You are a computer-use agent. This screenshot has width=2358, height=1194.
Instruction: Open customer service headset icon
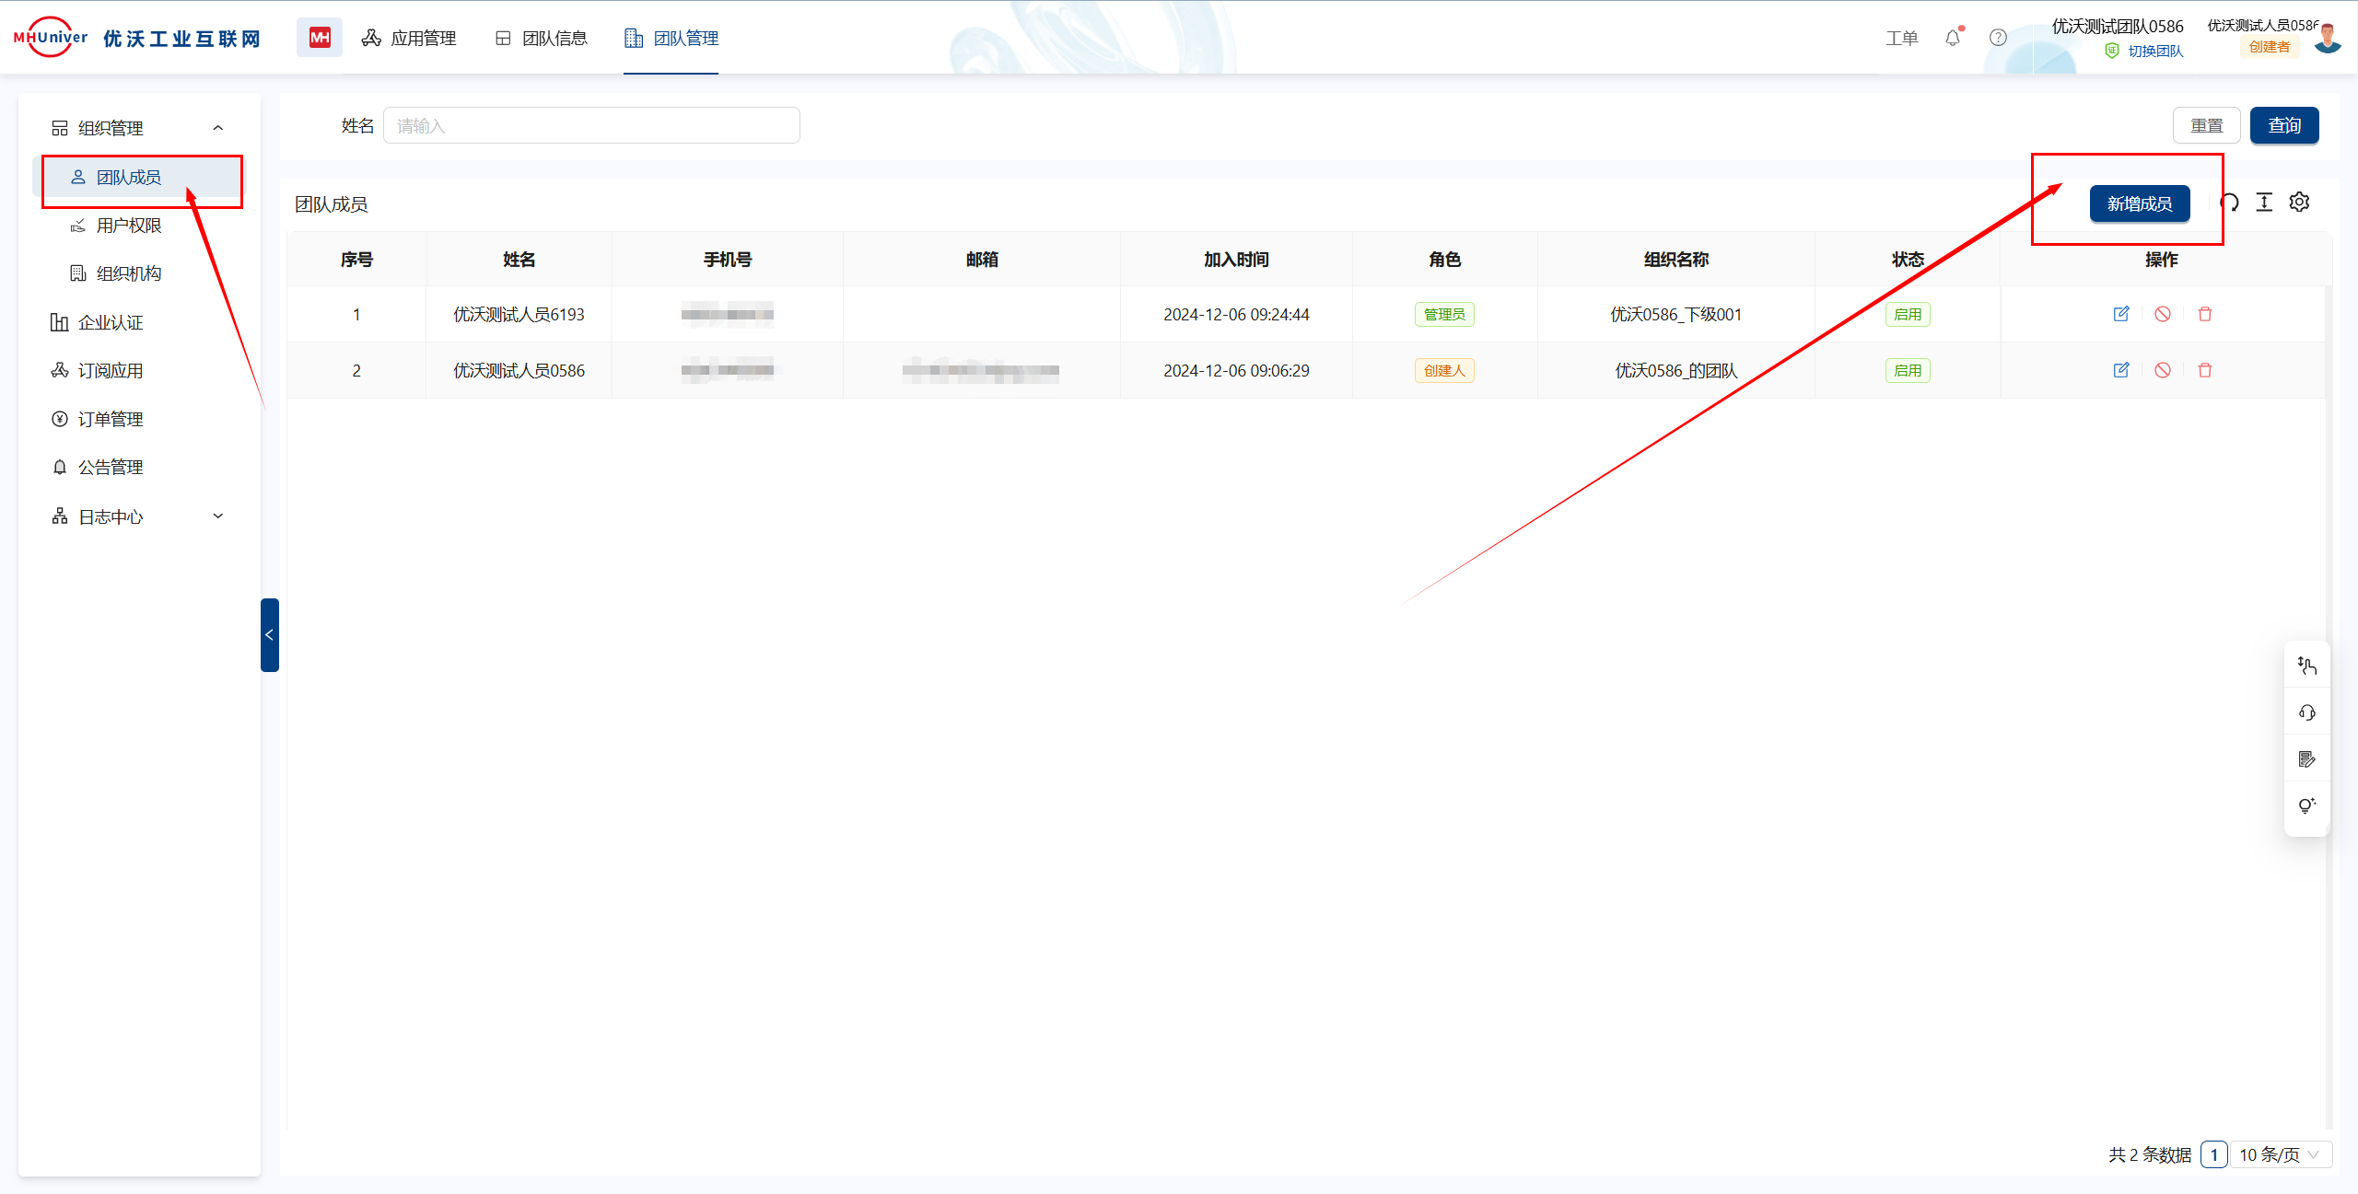[2306, 713]
